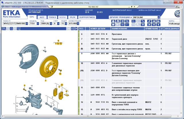Click the panel expand arrows icon

pos(76,29)
